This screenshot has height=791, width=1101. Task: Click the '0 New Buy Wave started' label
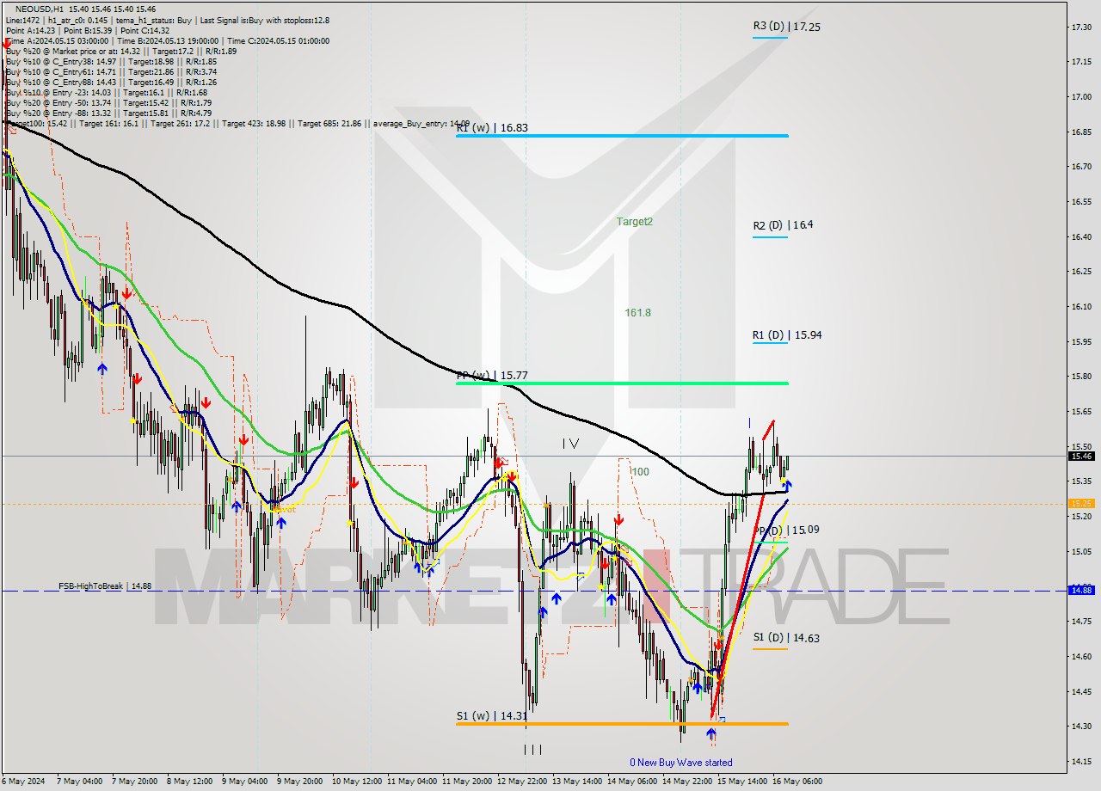tap(681, 763)
